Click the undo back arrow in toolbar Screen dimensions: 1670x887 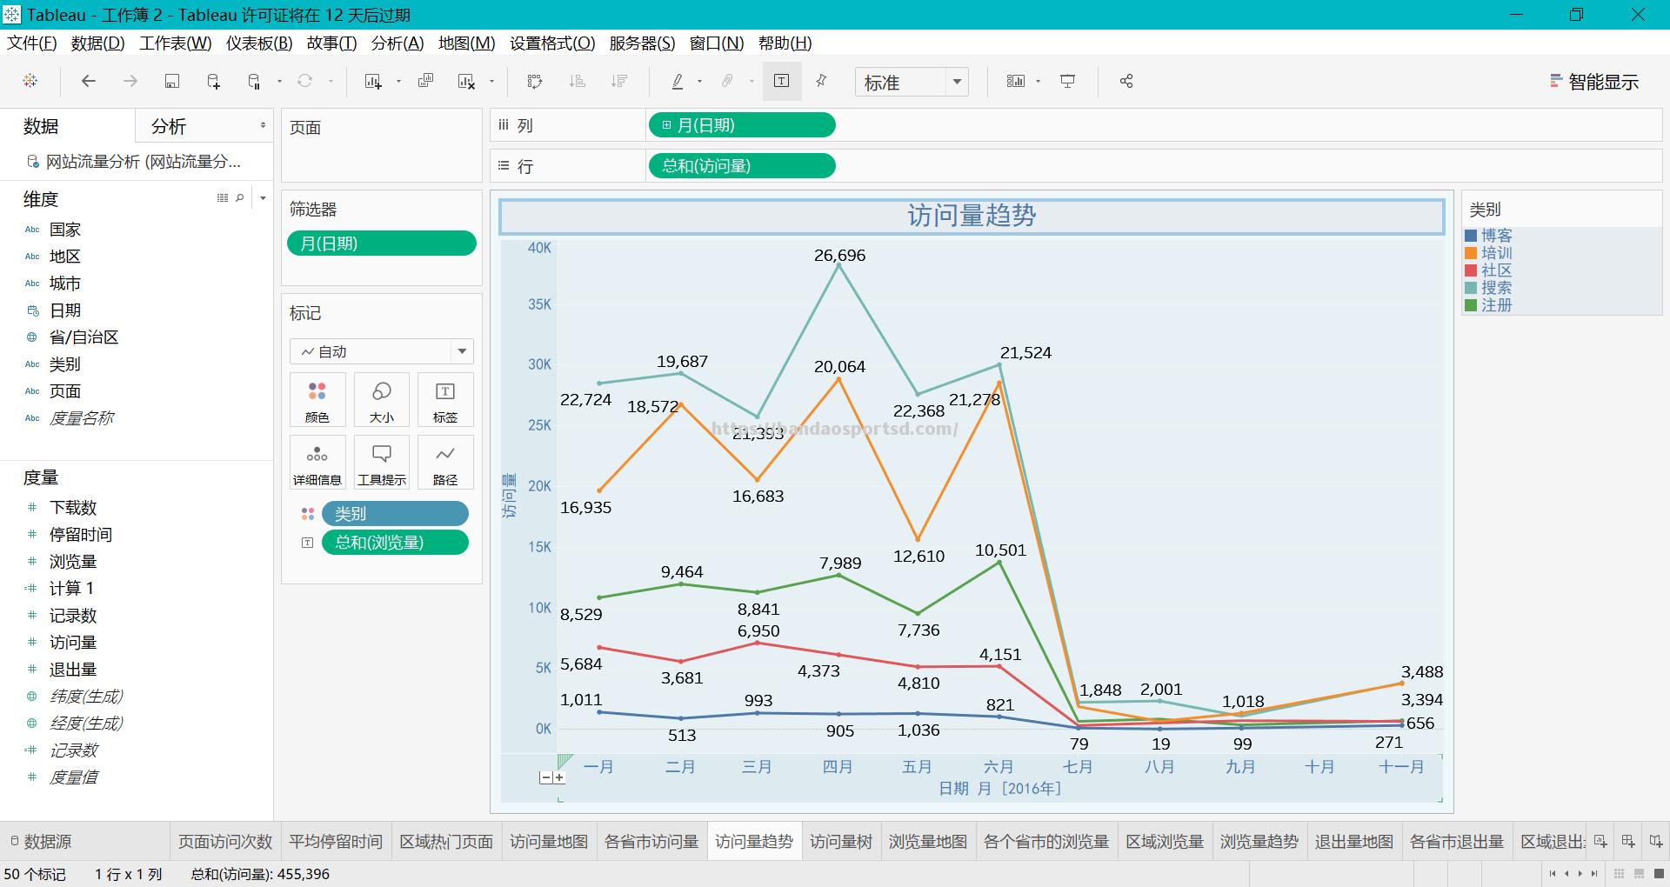(x=88, y=81)
